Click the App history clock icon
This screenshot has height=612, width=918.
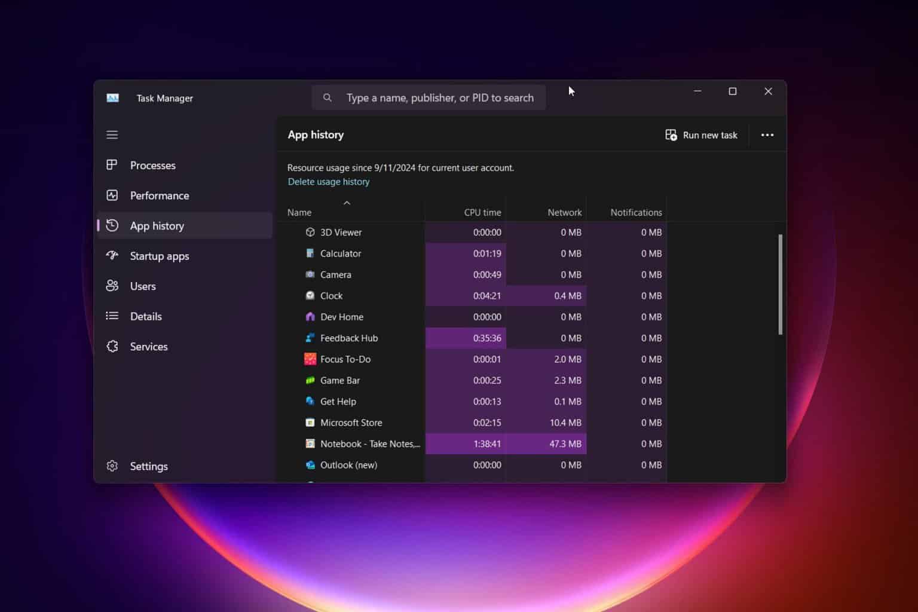coord(112,225)
